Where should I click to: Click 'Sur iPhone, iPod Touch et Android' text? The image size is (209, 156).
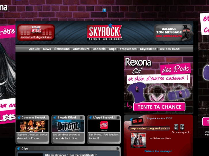click(x=104, y=136)
